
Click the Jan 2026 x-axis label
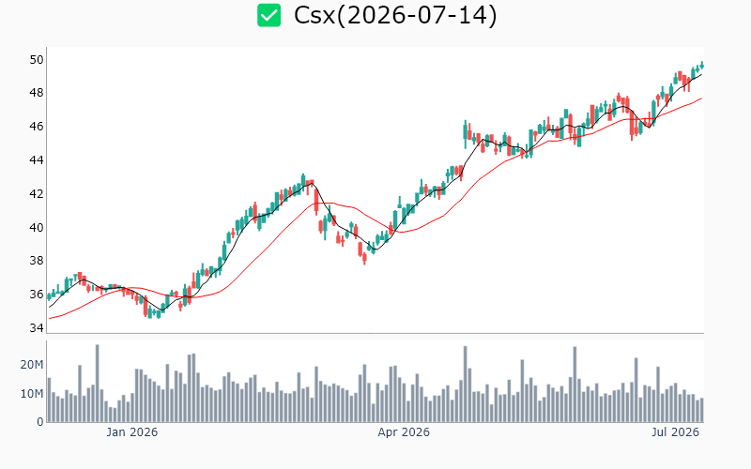pyautogui.click(x=131, y=432)
